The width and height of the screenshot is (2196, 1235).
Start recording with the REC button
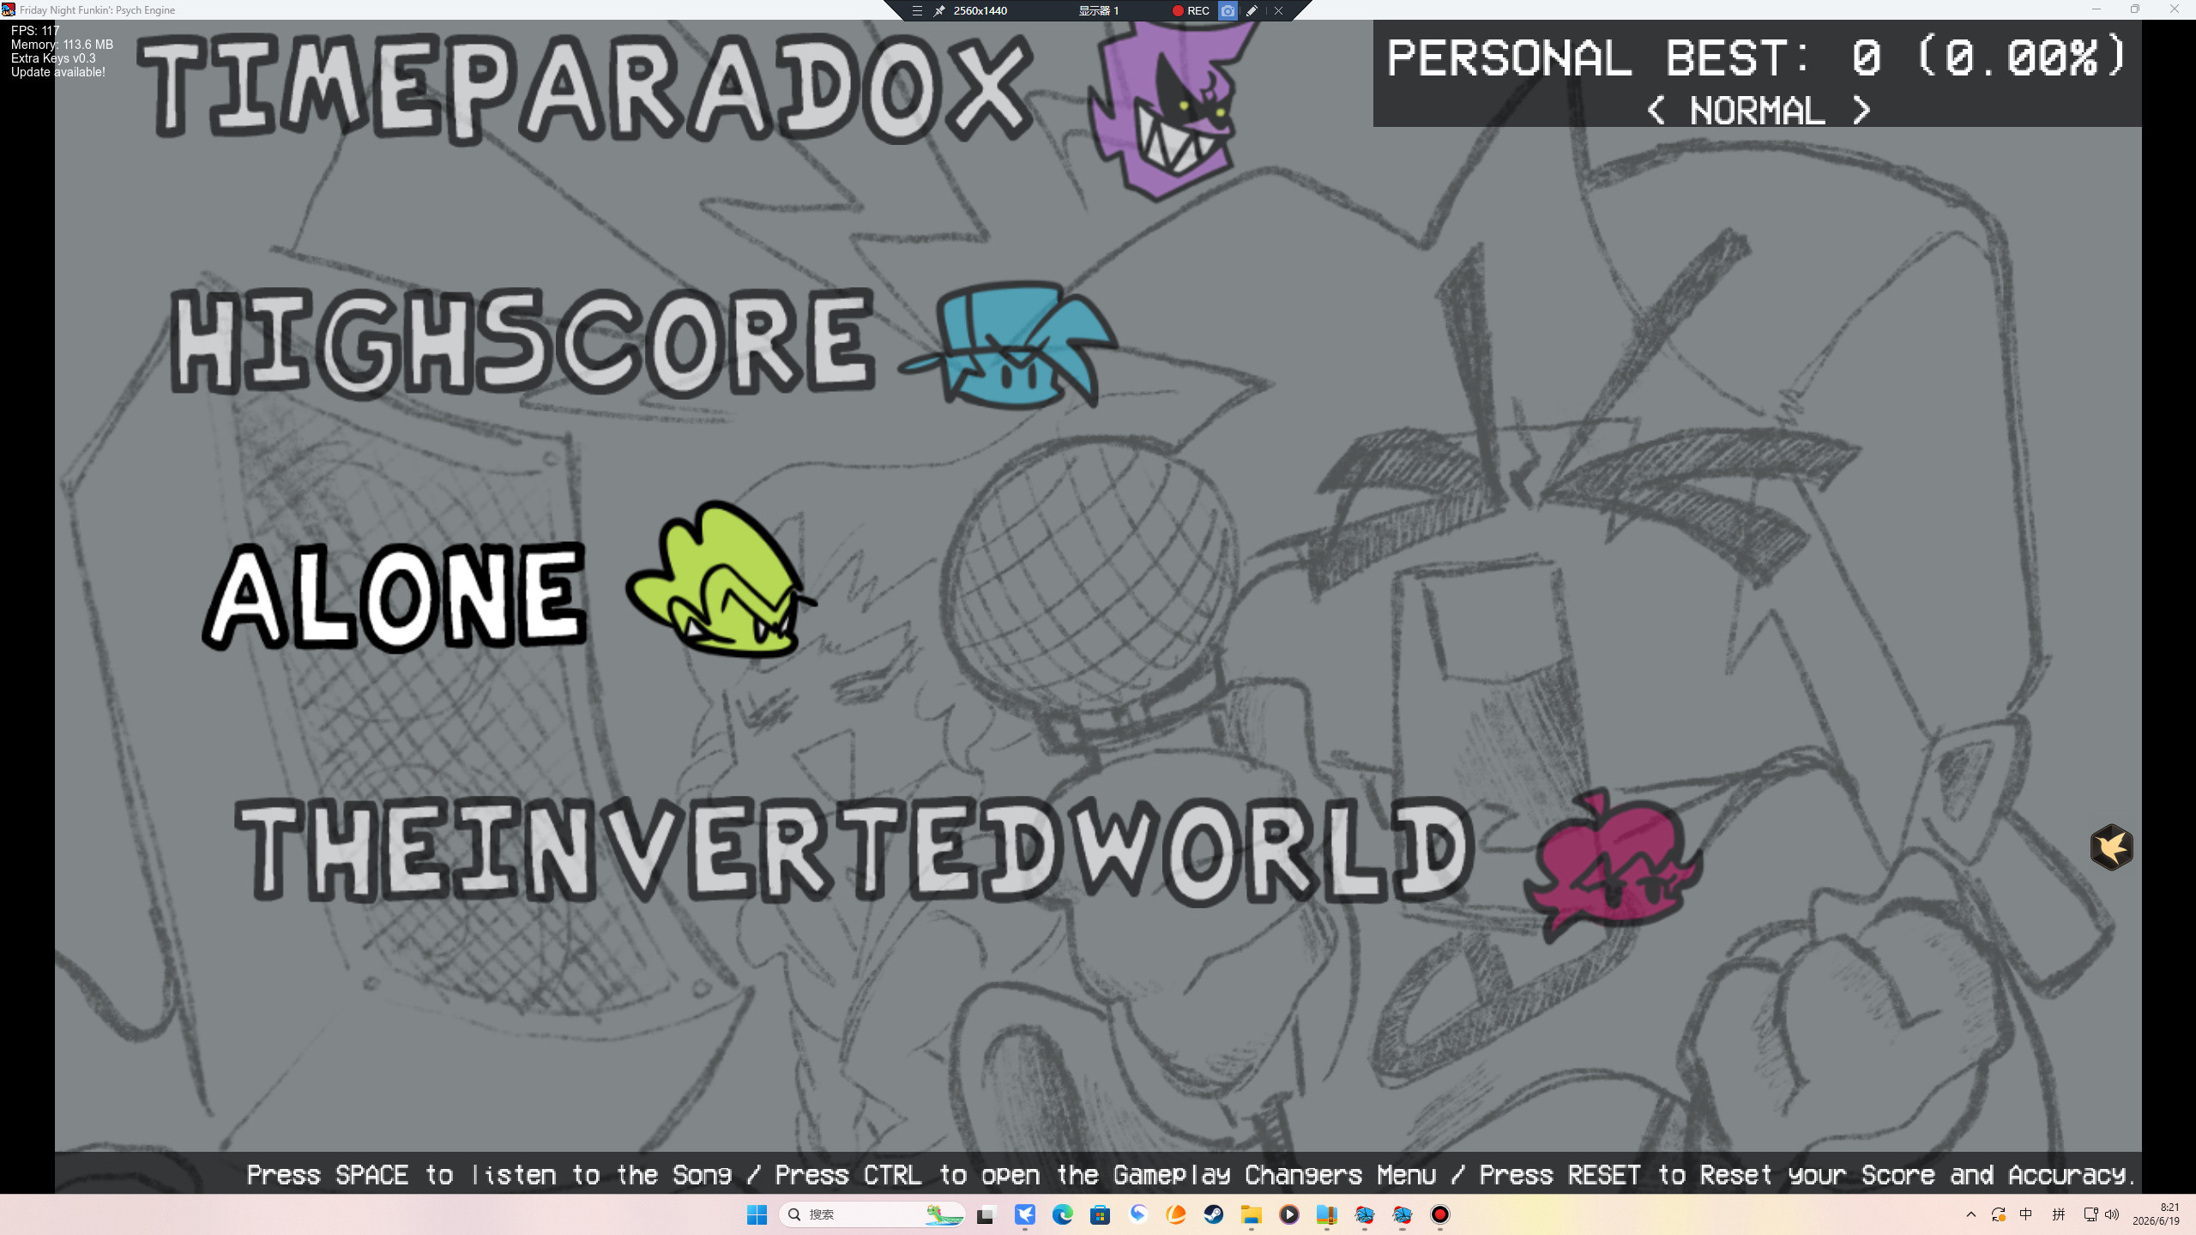pyautogui.click(x=1191, y=10)
